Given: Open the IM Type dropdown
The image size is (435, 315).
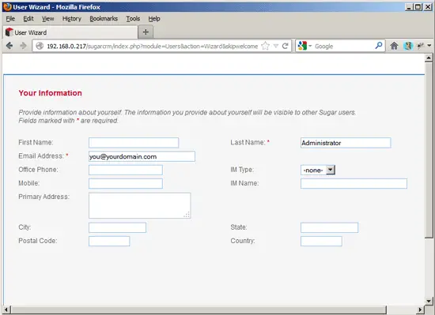Looking at the screenshot, I should 318,170.
